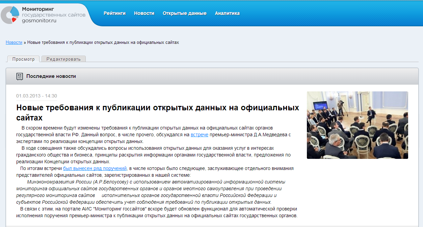This screenshot has width=423, height=227.
Task: Click the final paragraph starting 'В связи с этим'
Action: click(x=157, y=212)
